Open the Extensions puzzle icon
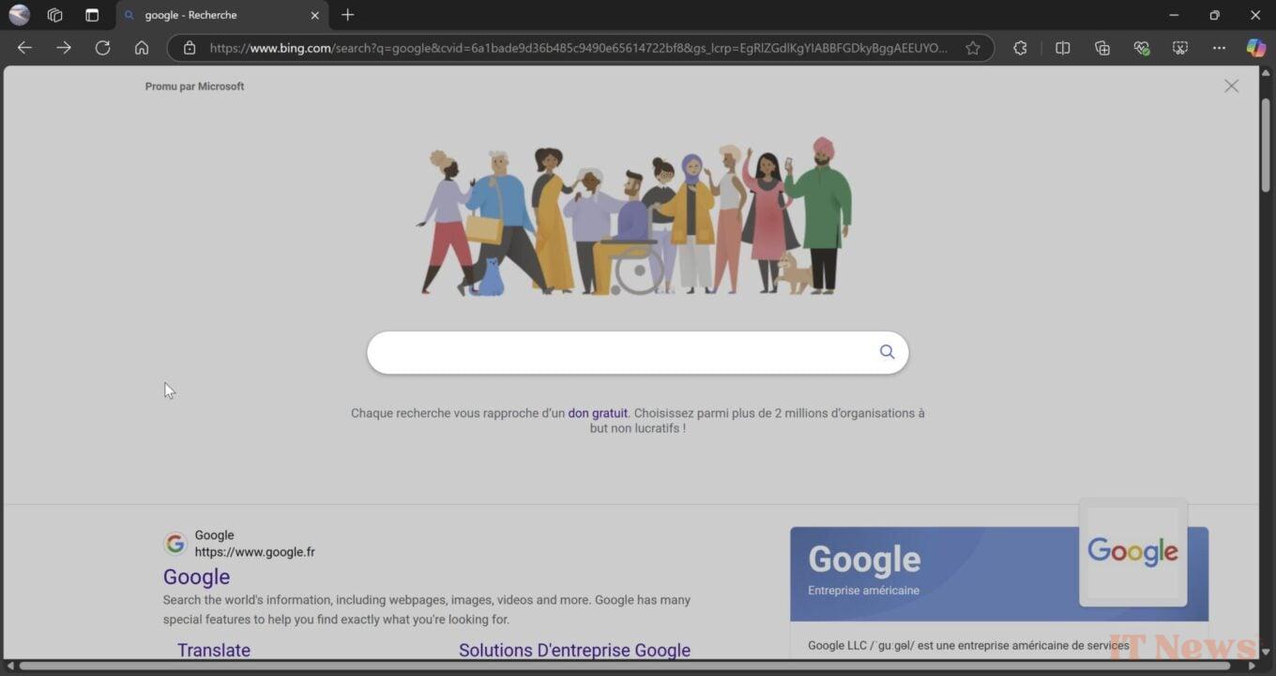 pos(1020,48)
